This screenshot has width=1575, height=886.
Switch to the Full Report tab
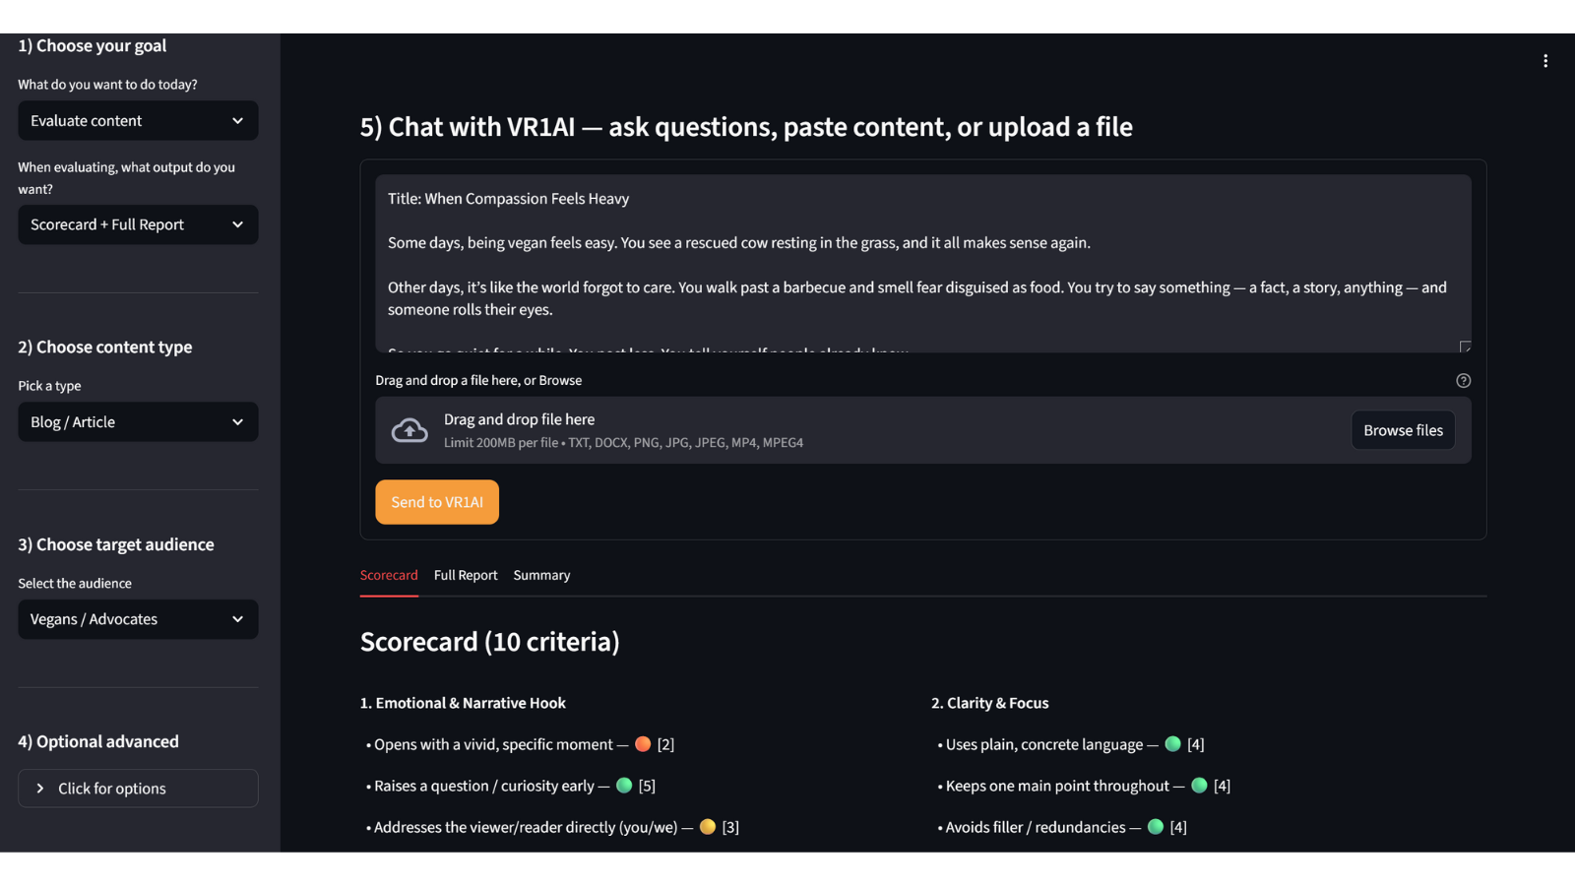[466, 575]
